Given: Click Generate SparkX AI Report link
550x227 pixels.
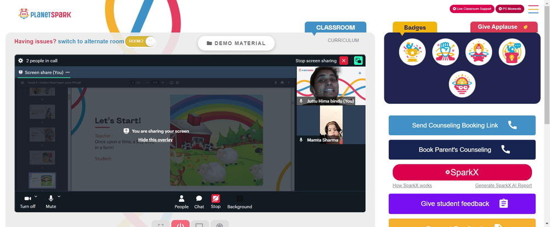Looking at the screenshot, I should point(503,185).
